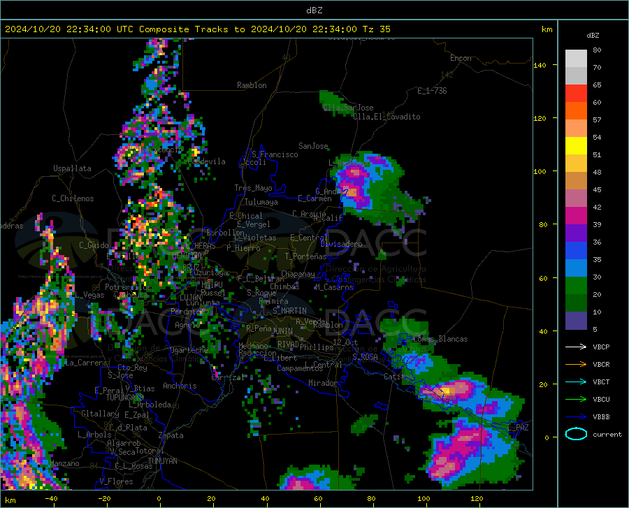Viewport: 629px width, 508px height.
Task: Click the 'Uspallata' map label
Action: coord(72,168)
